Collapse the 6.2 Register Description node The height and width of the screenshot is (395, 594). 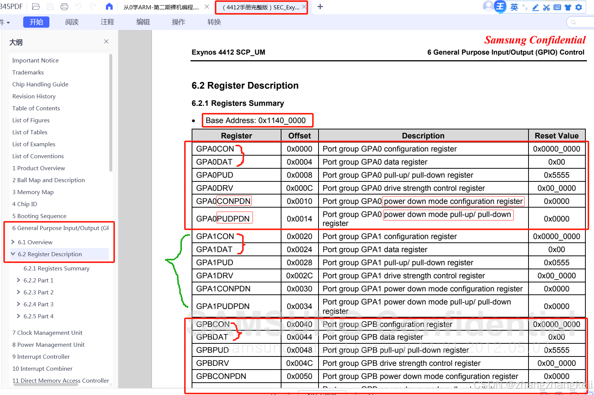[13, 254]
